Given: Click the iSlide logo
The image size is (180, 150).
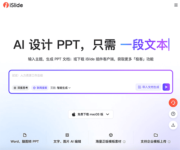Looking at the screenshot, I should coord(13,5).
